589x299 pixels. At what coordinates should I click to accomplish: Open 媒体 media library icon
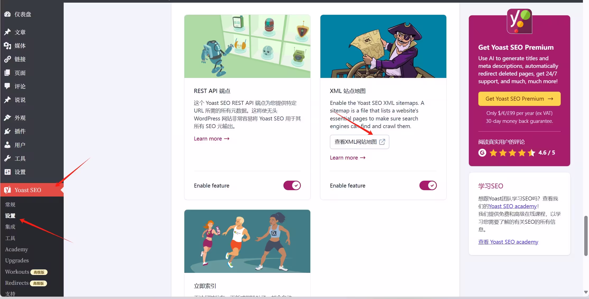(x=7, y=46)
